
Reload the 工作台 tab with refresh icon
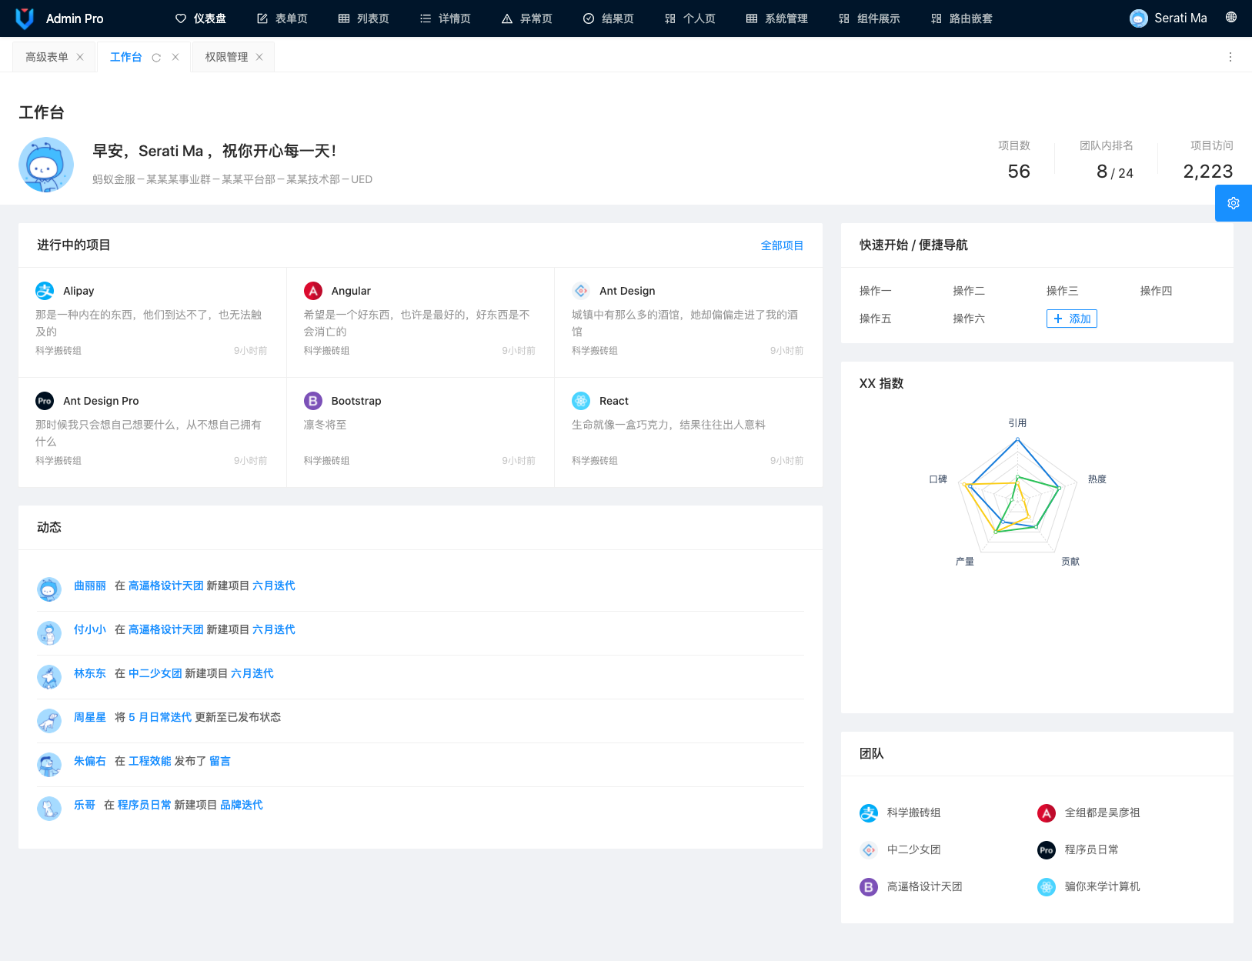pyautogui.click(x=156, y=58)
